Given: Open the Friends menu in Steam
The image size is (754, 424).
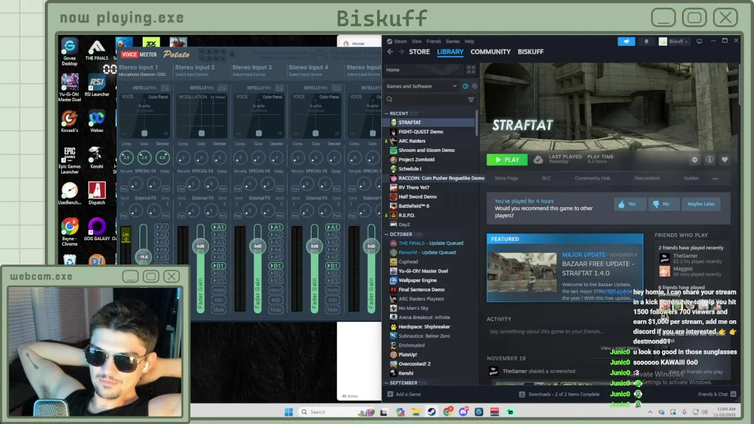Looking at the screenshot, I should 434,41.
